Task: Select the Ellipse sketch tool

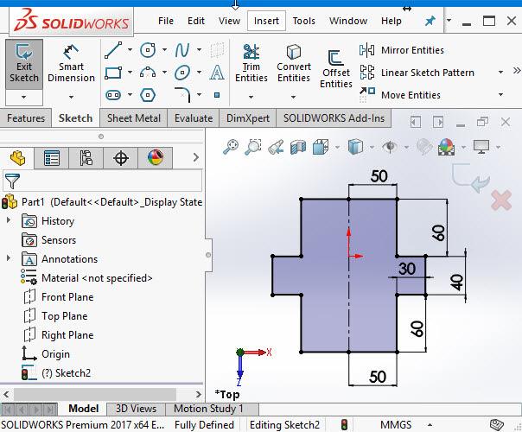Action: tap(182, 73)
